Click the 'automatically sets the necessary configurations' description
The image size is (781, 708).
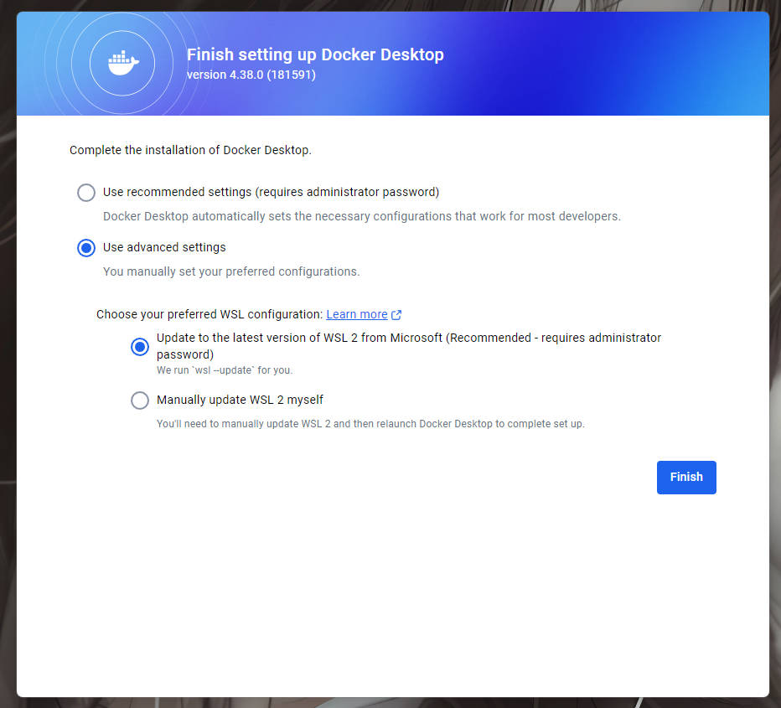coord(361,216)
